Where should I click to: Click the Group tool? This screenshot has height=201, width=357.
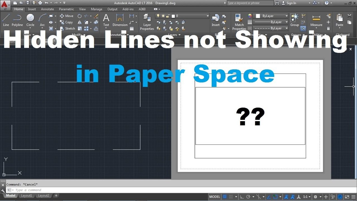tap(295, 20)
